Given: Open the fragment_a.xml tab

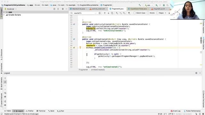Looking at the screenshot, I should point(159,9).
